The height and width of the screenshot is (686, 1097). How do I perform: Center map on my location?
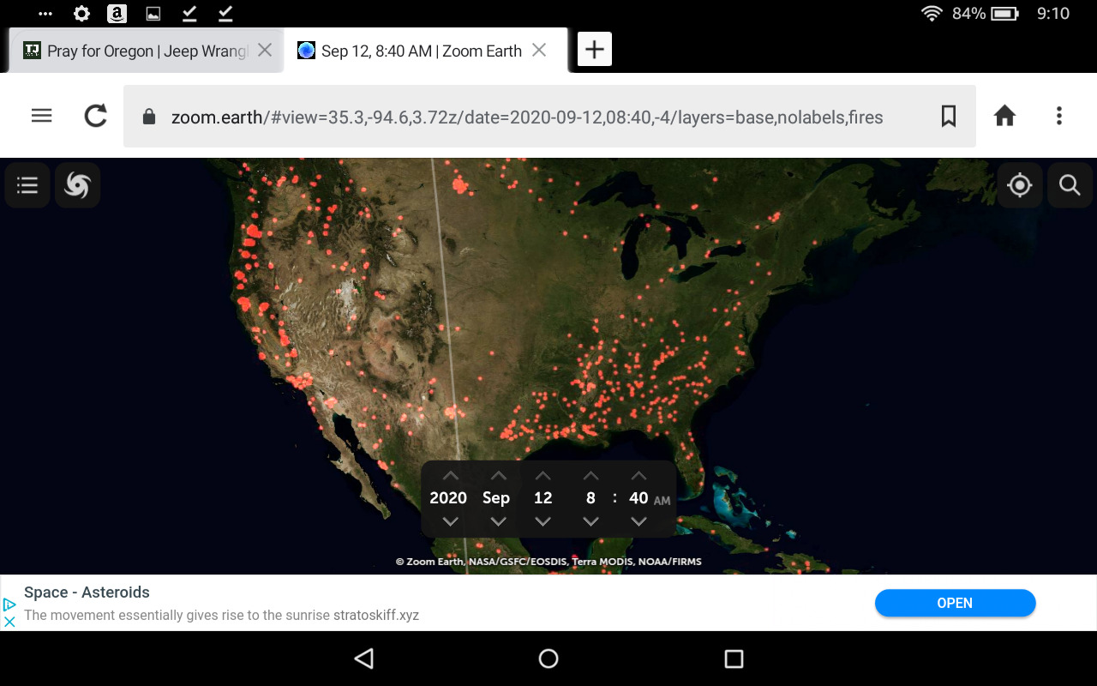(x=1020, y=185)
